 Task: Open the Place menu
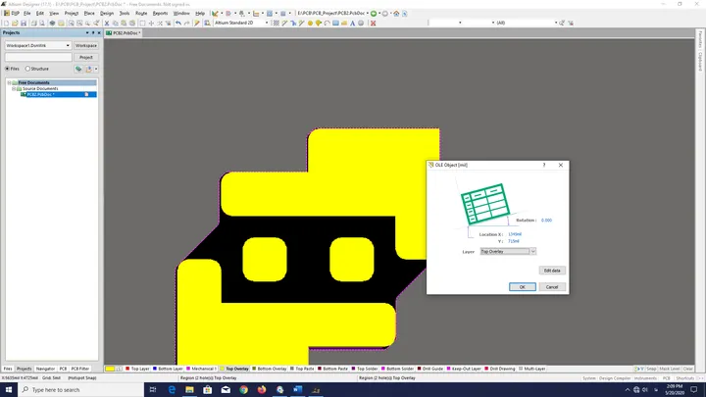89,14
